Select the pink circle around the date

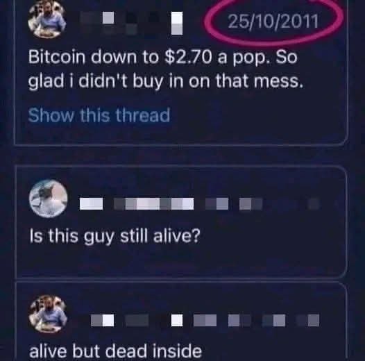point(273,22)
